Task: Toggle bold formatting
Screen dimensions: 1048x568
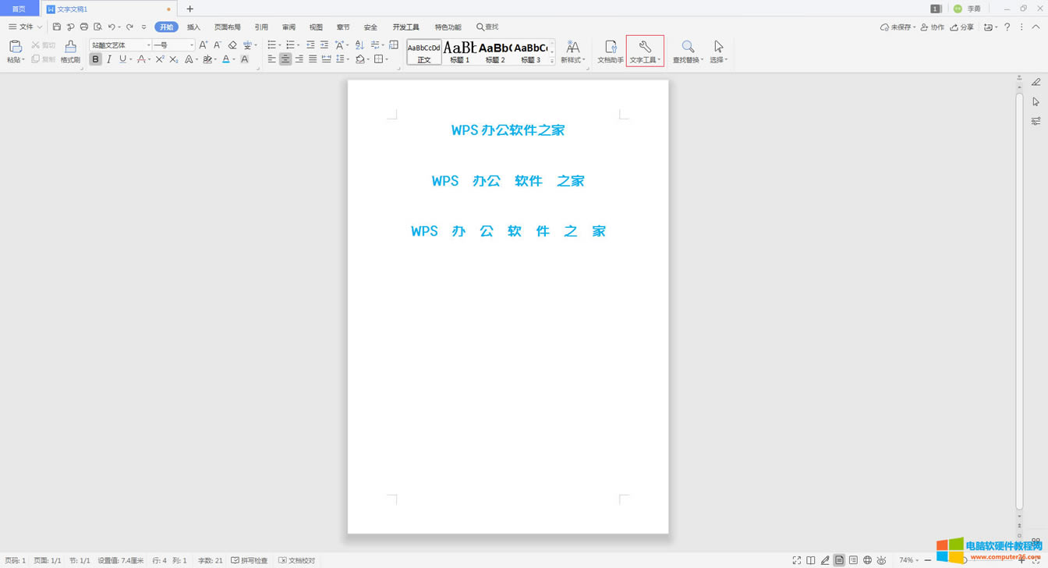Action: (95, 59)
